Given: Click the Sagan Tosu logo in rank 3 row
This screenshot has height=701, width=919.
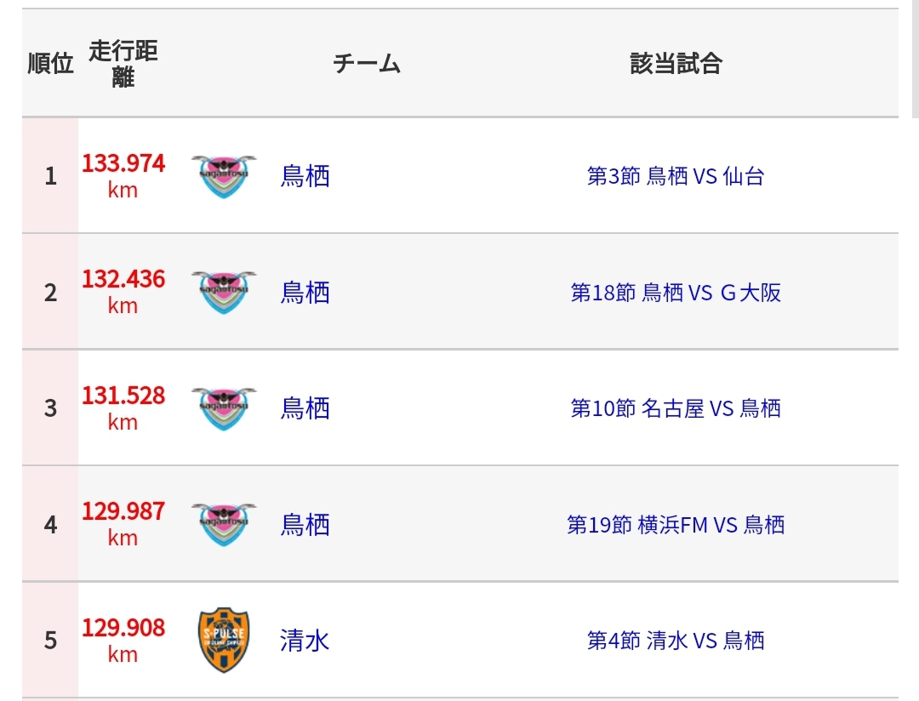Looking at the screenshot, I should (224, 408).
